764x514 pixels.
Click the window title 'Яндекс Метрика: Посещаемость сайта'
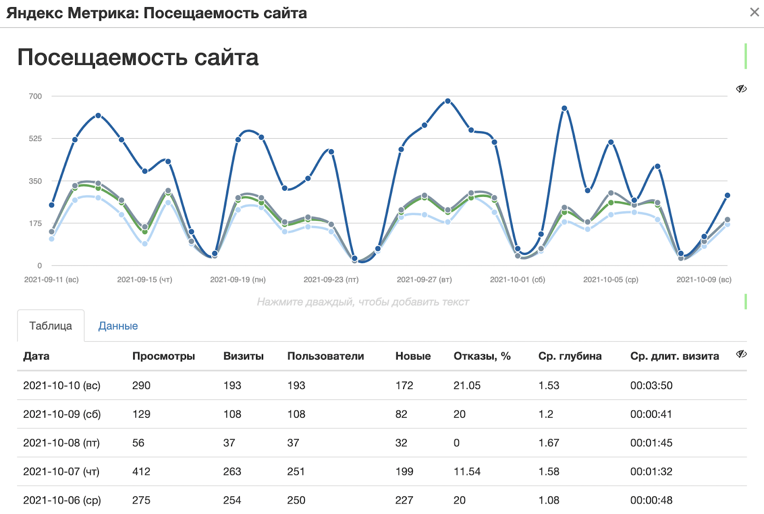pyautogui.click(x=157, y=13)
